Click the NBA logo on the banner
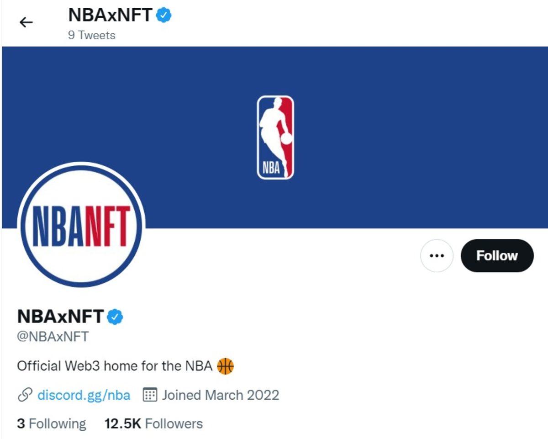548x439 pixels. point(275,137)
